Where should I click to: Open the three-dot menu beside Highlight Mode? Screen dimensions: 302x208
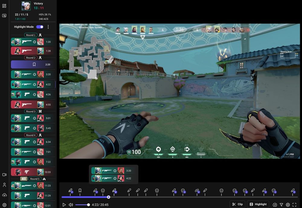(48, 27)
